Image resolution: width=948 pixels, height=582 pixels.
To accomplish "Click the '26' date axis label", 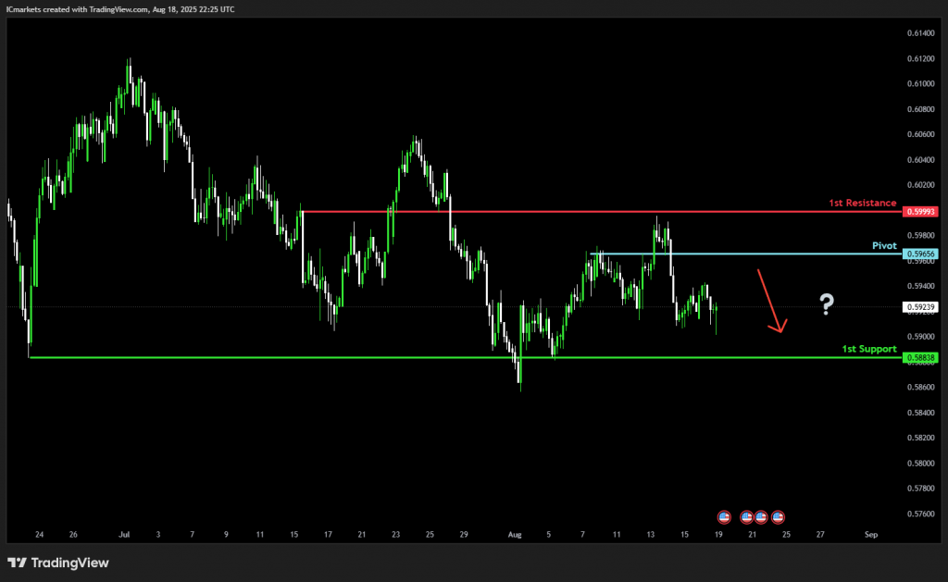I will (73, 534).
